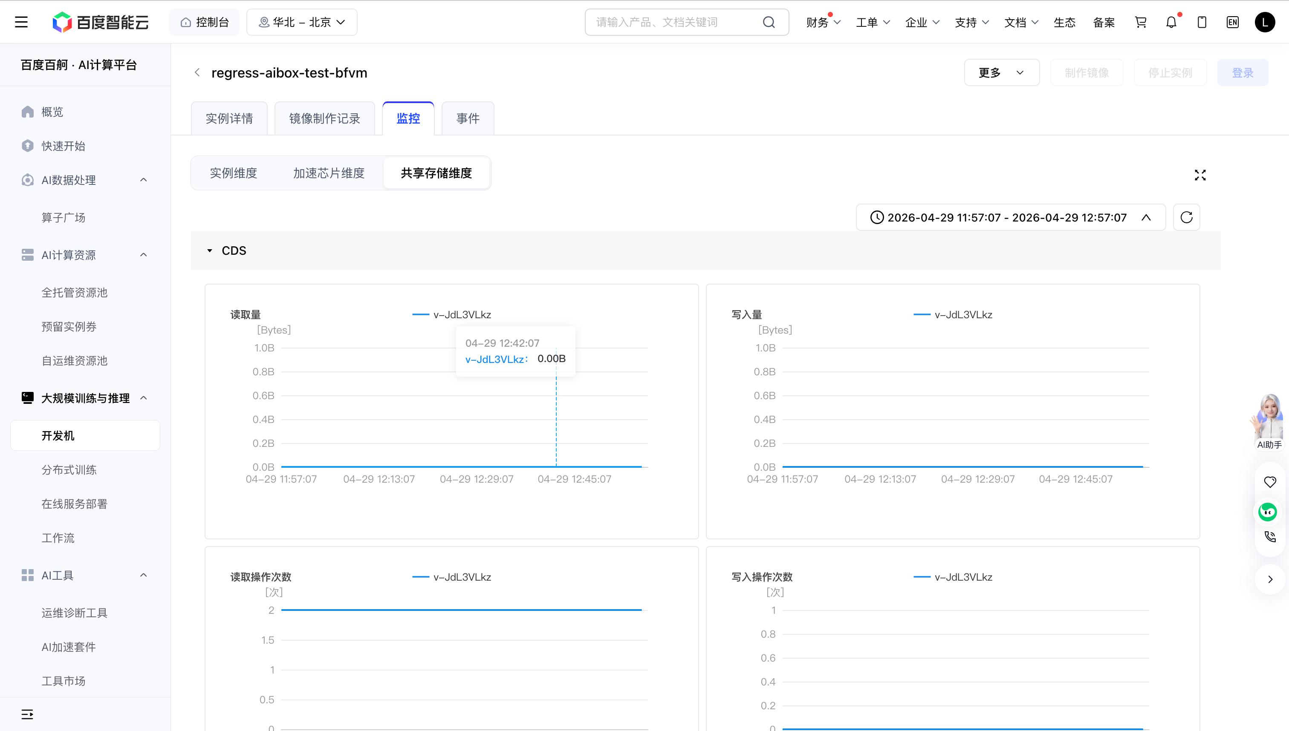Open 备案 in the top navigation

click(1104, 22)
